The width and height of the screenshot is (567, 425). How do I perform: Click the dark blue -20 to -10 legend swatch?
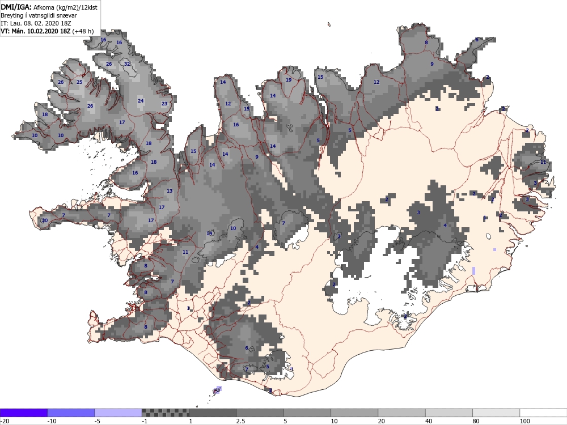pos(23,413)
